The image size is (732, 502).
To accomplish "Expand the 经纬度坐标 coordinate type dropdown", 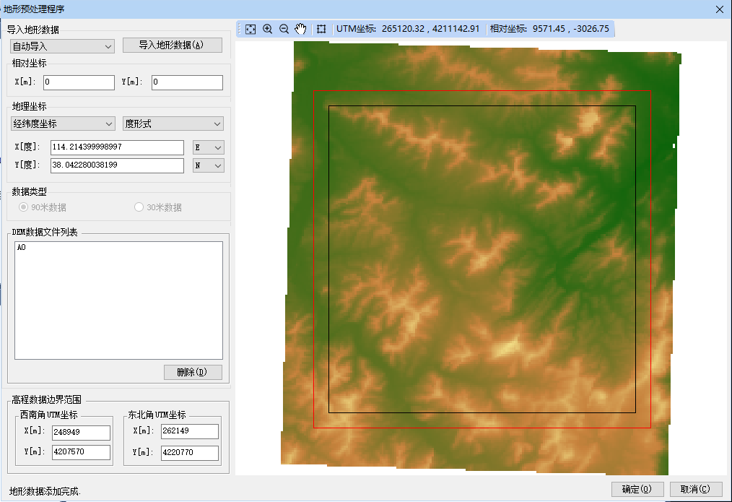I will point(62,124).
